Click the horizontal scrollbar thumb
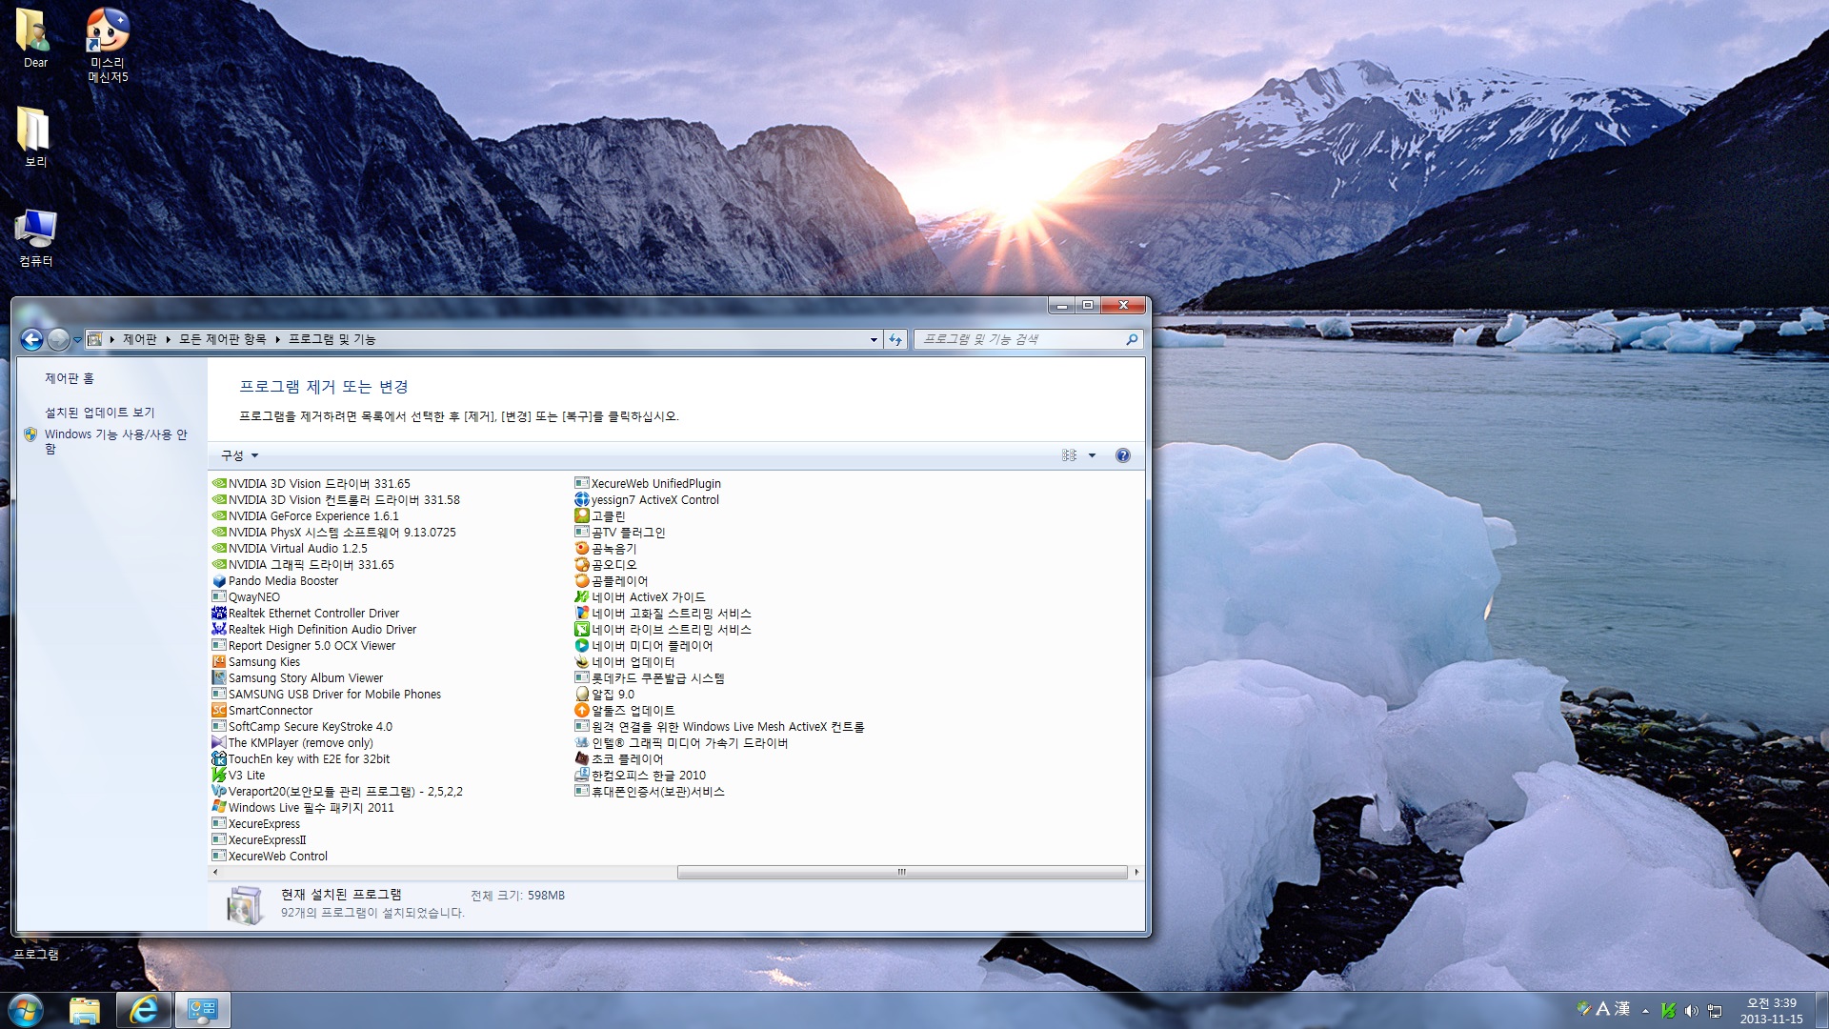This screenshot has height=1029, width=1829. [902, 872]
